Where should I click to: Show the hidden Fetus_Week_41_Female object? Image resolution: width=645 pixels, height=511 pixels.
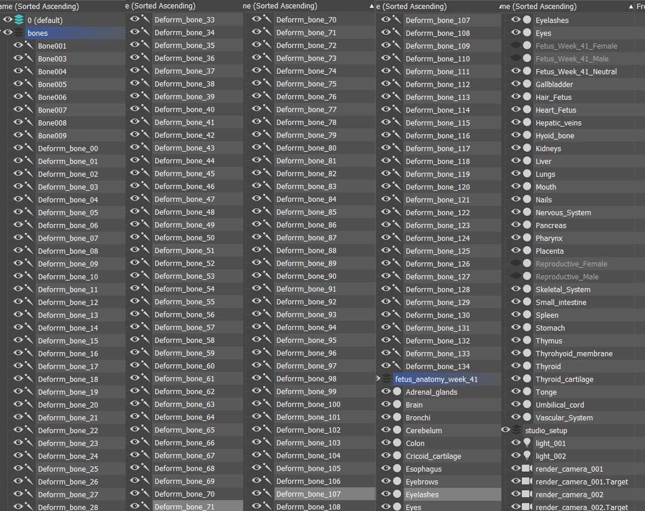516,45
